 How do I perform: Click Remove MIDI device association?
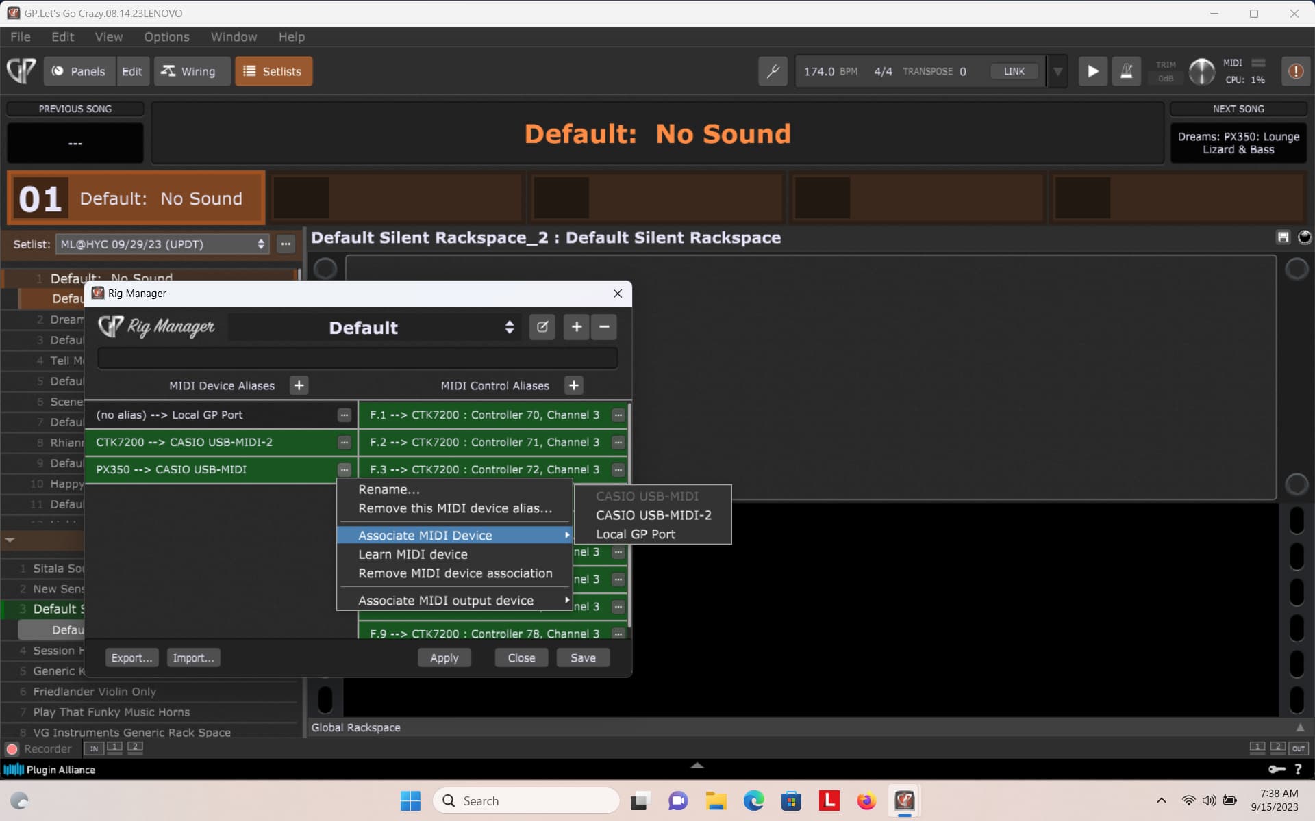click(455, 573)
